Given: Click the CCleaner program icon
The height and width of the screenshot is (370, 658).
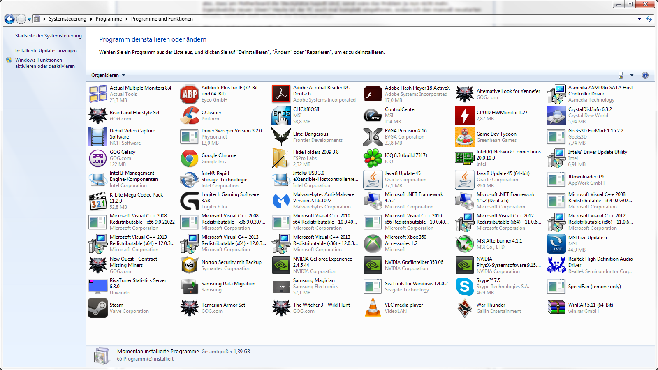Looking at the screenshot, I should point(190,116).
